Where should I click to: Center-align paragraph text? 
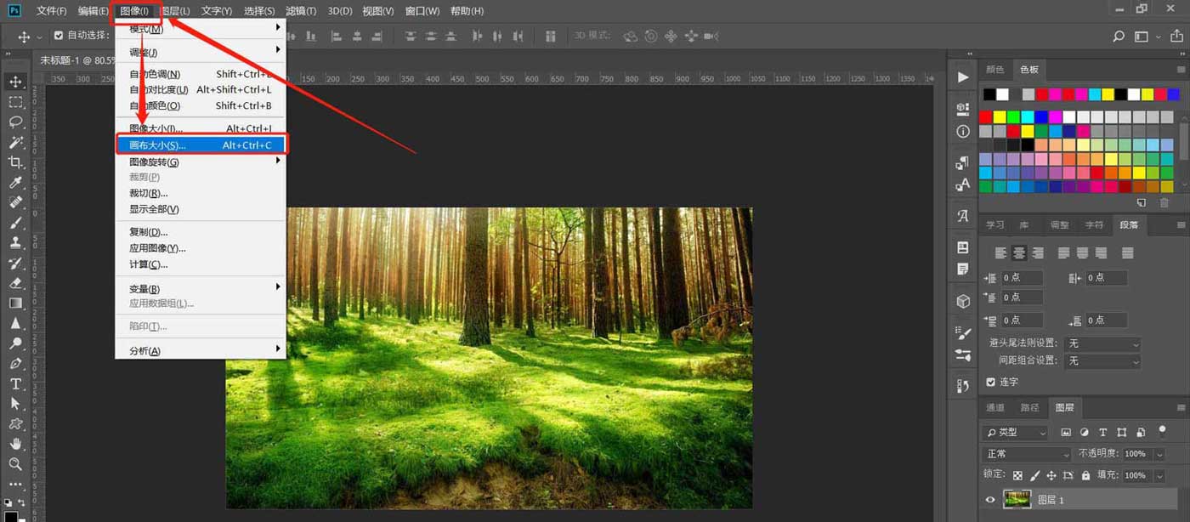pyautogui.click(x=1019, y=253)
